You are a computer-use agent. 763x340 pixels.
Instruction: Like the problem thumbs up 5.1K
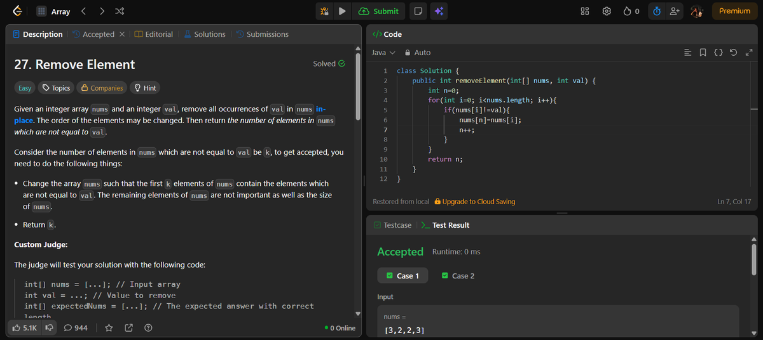click(x=25, y=328)
